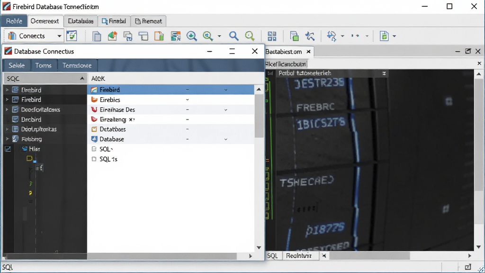
Task: Select the Eirealteng list row
Action: [171, 119]
